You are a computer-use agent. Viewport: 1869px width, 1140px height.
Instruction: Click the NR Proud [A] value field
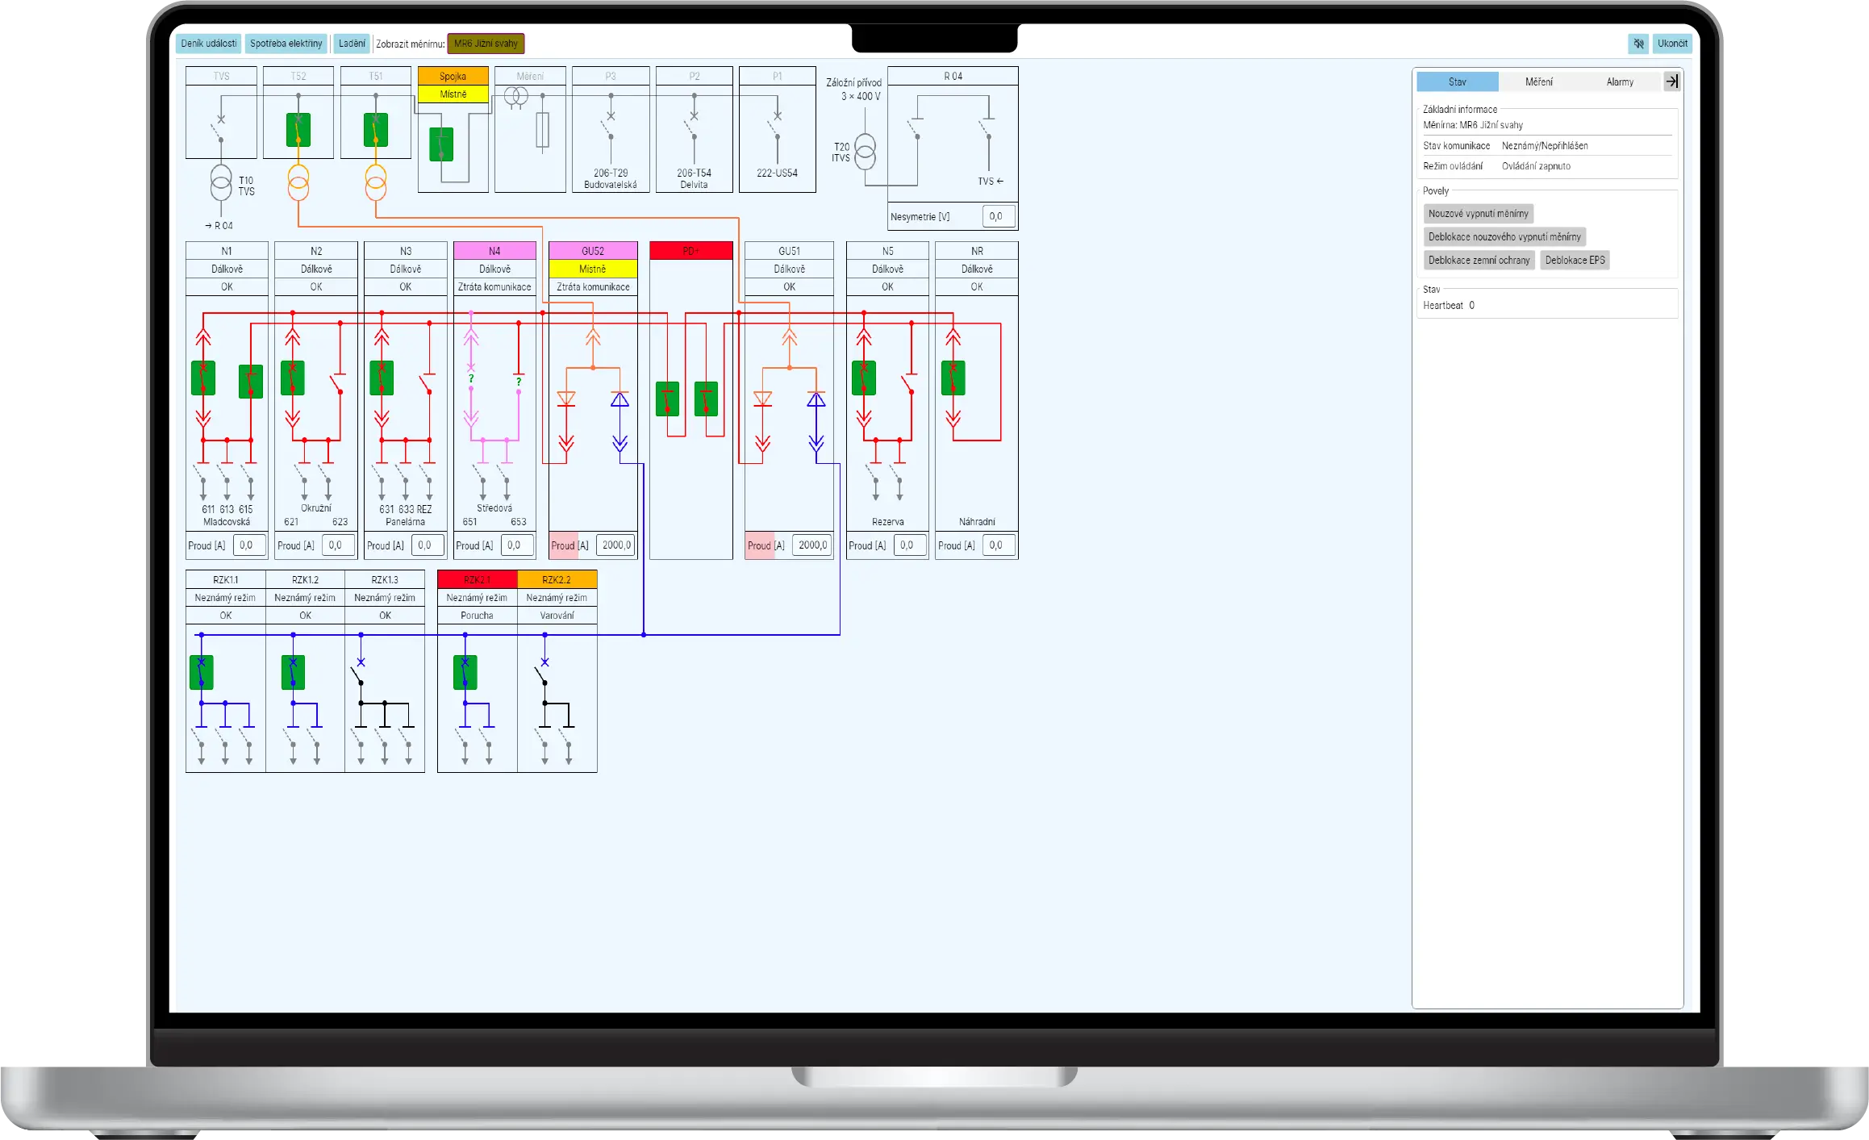click(999, 545)
